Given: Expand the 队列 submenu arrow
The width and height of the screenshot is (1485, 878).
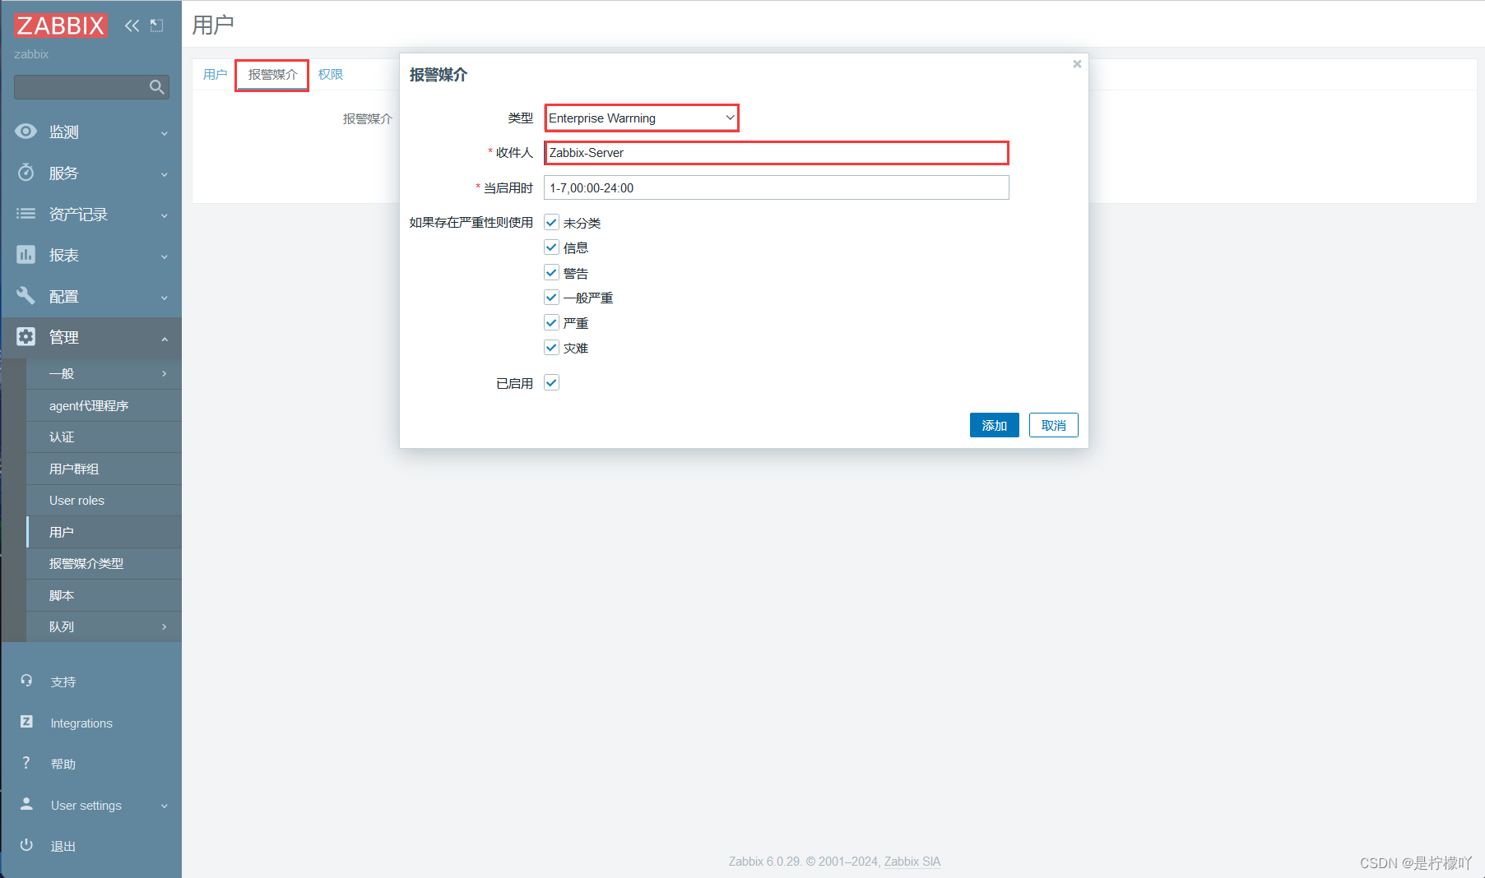Looking at the screenshot, I should click(165, 627).
